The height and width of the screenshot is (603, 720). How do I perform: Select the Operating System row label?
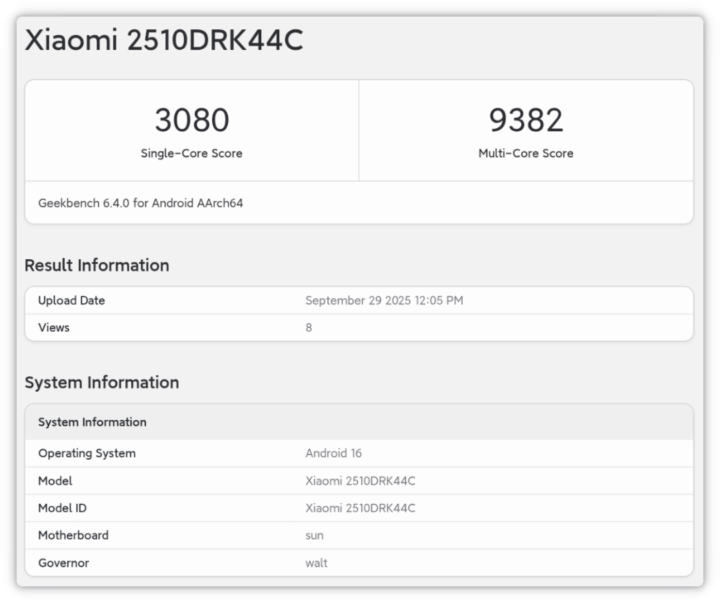pos(87,454)
